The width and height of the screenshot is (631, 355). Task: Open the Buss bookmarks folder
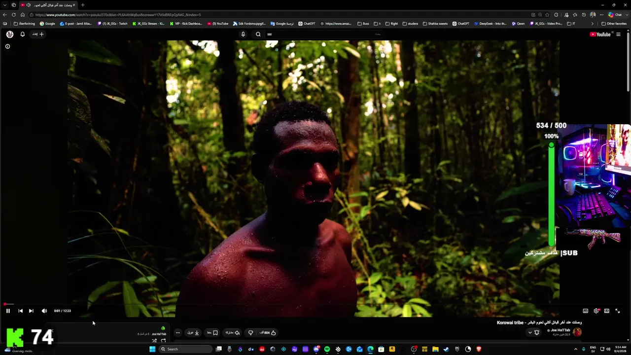click(363, 24)
